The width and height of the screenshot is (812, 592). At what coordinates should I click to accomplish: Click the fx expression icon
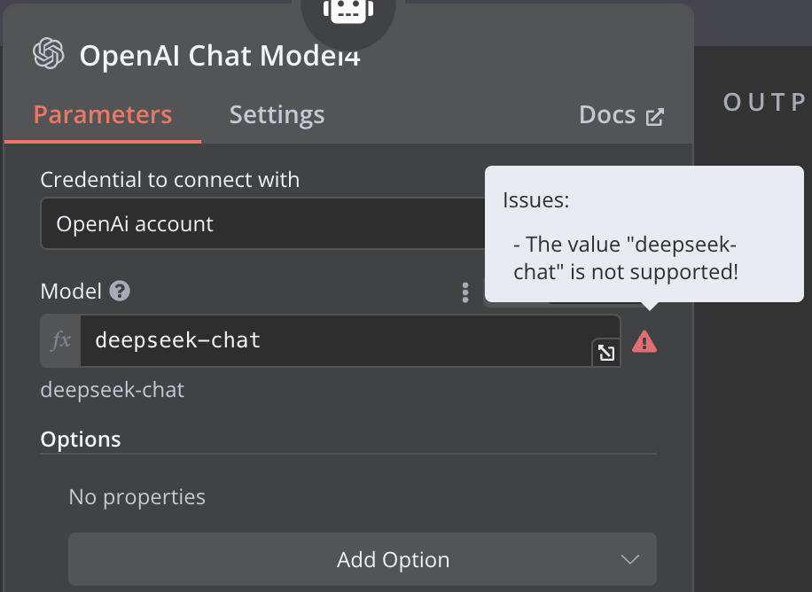pos(61,340)
